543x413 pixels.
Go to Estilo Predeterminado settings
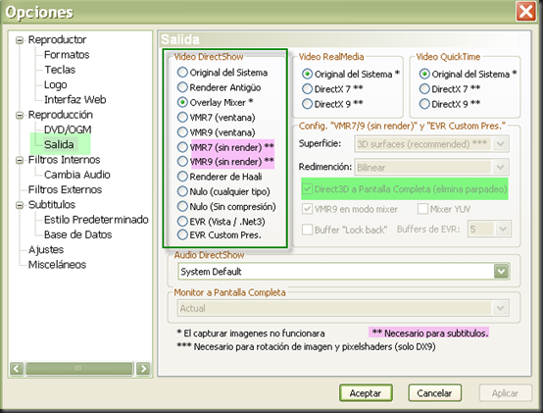pos(96,220)
